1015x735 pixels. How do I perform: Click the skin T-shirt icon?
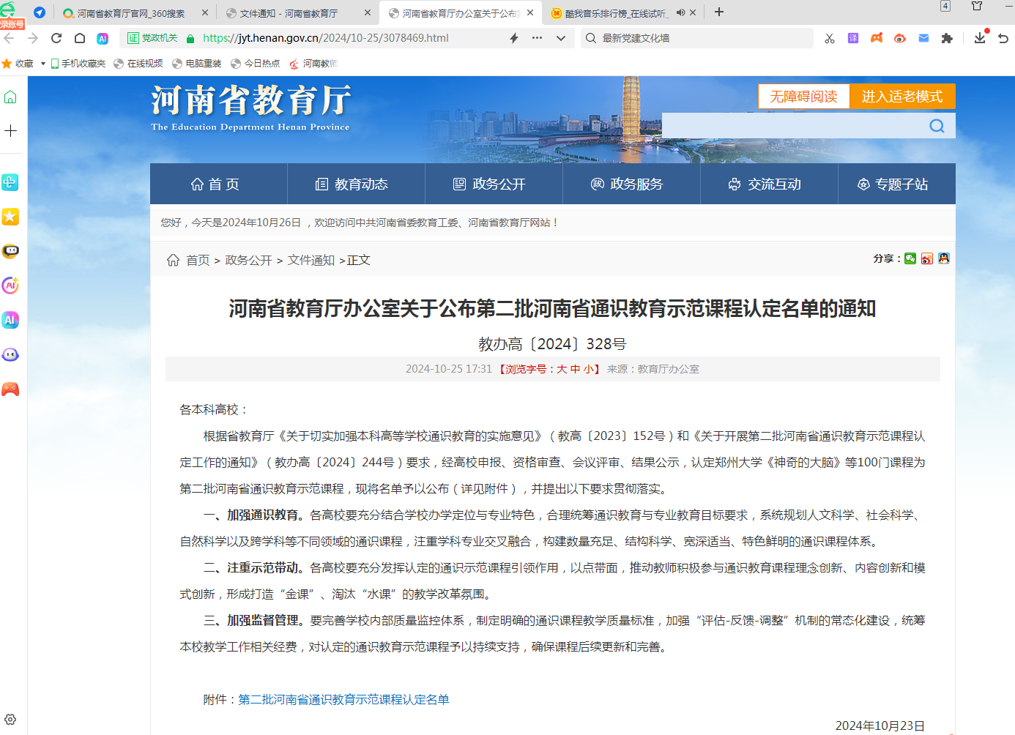tap(977, 6)
